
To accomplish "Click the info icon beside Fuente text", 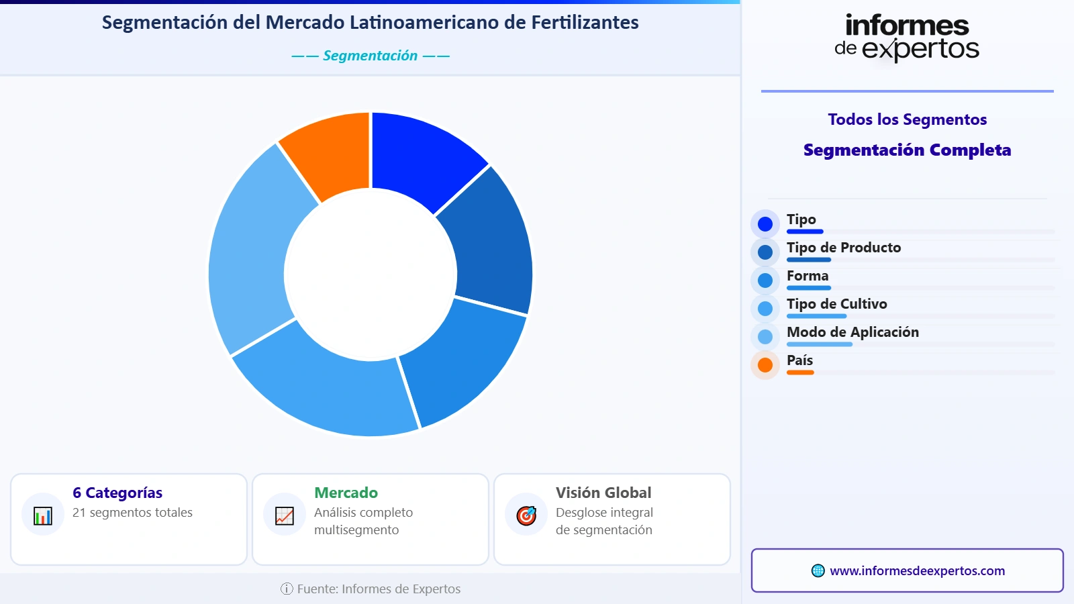I will (x=287, y=589).
